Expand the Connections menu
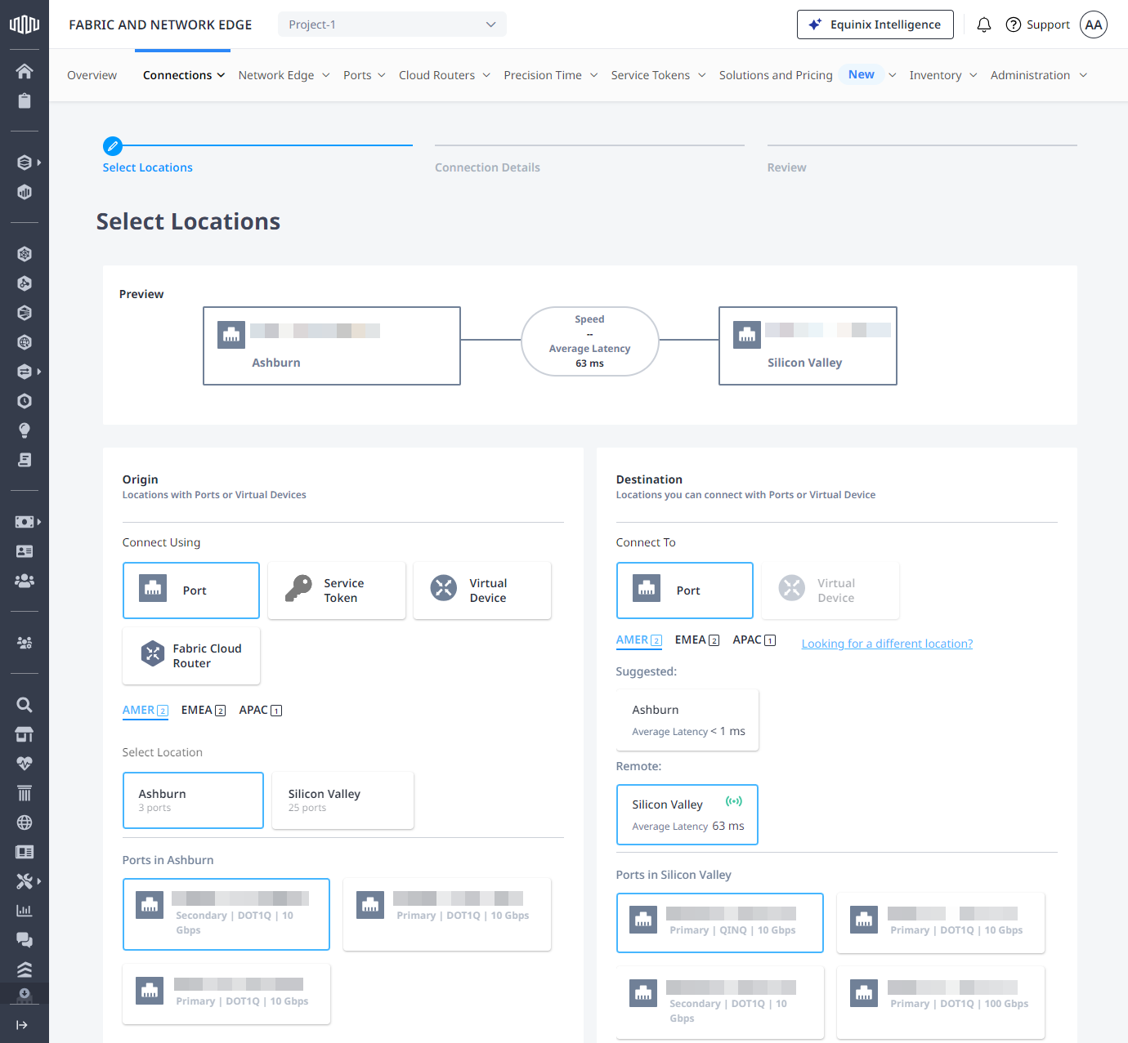1128x1043 pixels. pyautogui.click(x=184, y=75)
